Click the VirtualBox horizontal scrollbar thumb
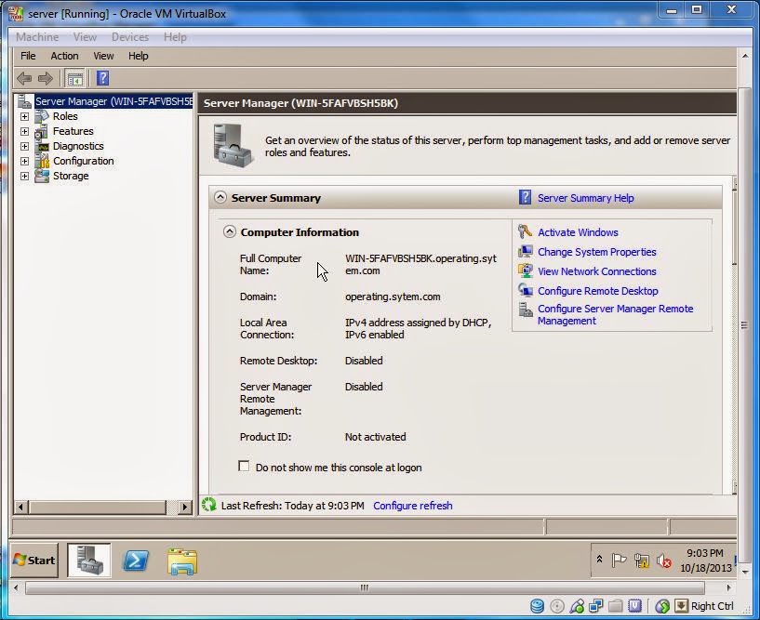760x620 pixels. pos(365,587)
